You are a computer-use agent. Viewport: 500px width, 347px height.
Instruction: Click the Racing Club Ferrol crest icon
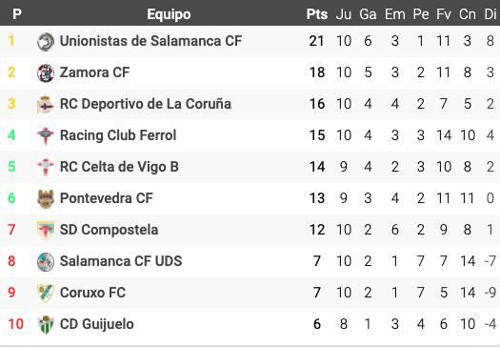46,135
